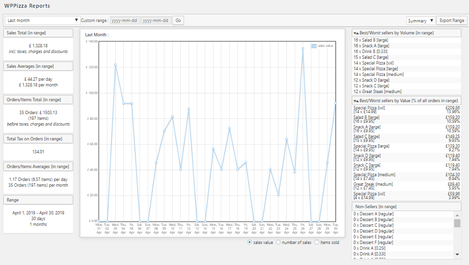Click the Non-Sellers list scroll up arrow
Viewport: 469px width, 265px height.
coord(457,215)
